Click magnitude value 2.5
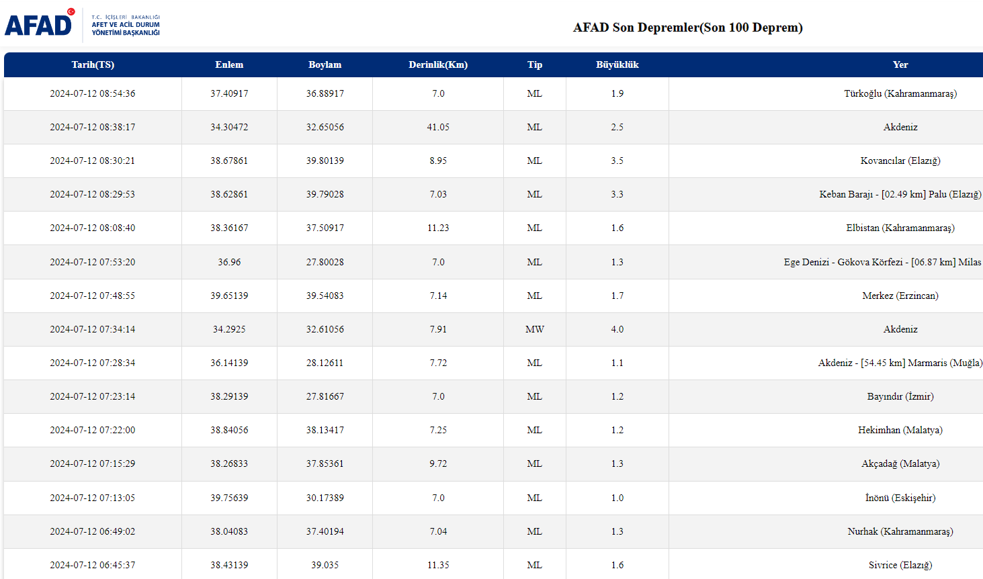This screenshot has width=983, height=579. coord(617,127)
